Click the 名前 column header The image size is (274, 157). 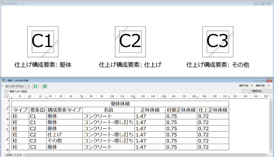point(108,110)
